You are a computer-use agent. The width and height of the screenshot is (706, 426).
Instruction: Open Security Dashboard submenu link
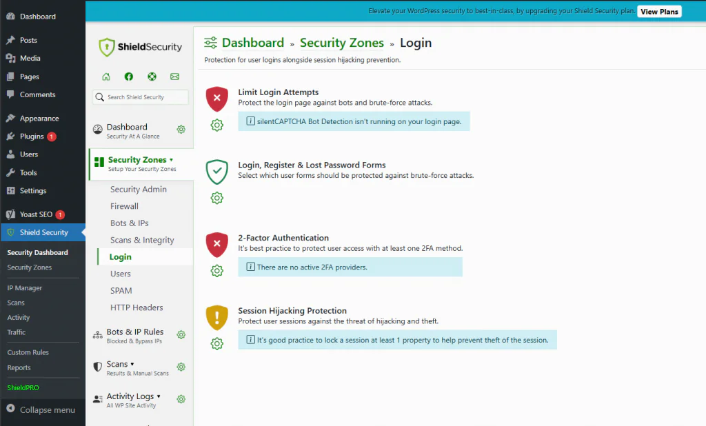click(37, 252)
